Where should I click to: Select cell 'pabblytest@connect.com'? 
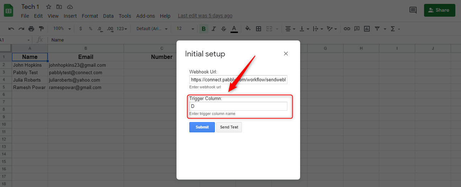86,72
